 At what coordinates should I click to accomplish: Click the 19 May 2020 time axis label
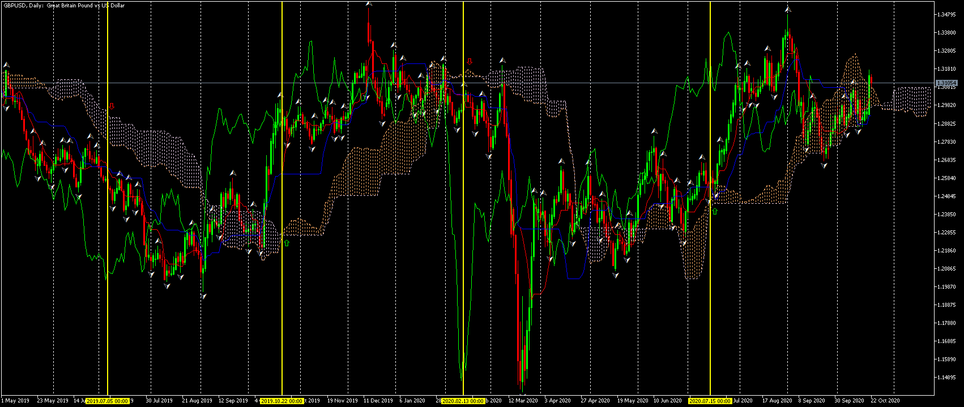[632, 401]
